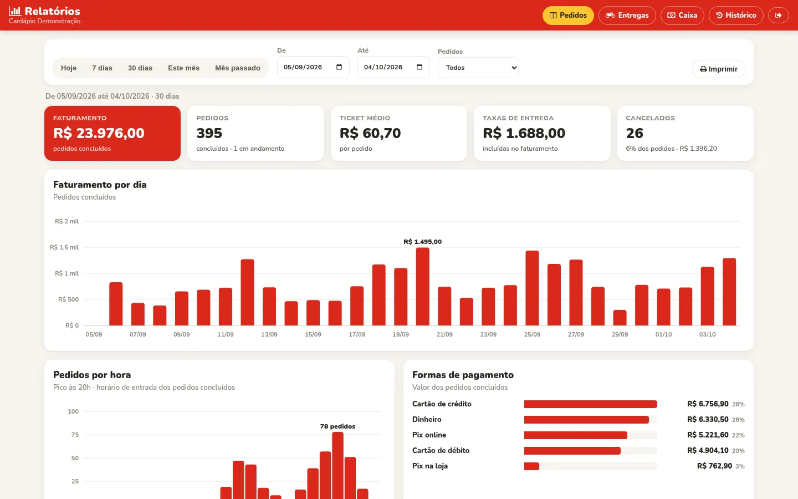Select the Mês passado period filter

pos(238,68)
